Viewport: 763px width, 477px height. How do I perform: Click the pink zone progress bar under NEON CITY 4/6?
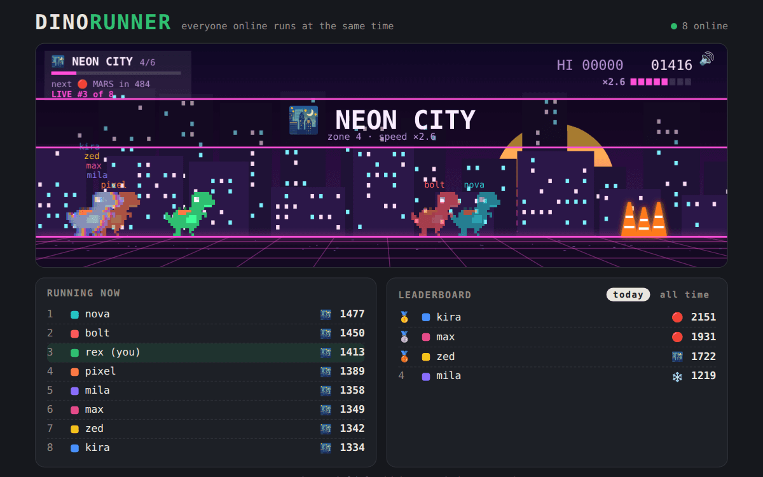[x=116, y=73]
